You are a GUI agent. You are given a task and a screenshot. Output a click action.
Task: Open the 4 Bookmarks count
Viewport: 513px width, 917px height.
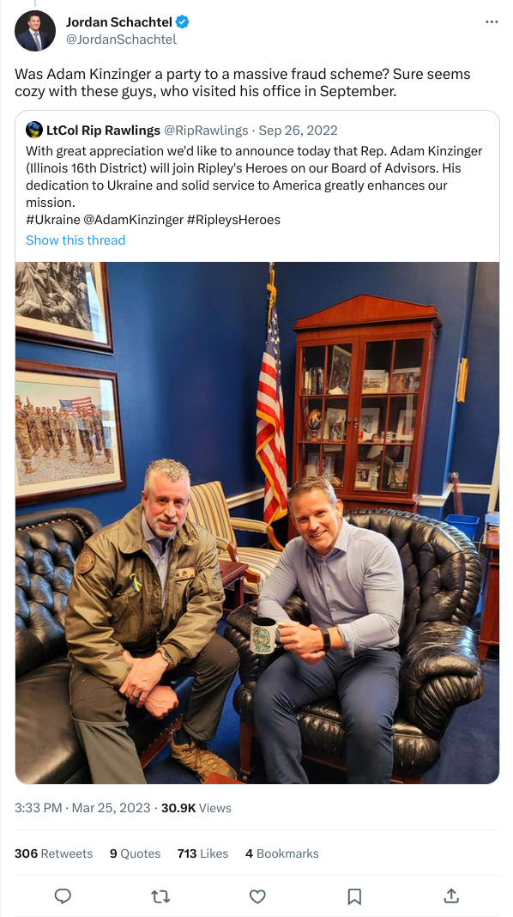pyautogui.click(x=282, y=853)
